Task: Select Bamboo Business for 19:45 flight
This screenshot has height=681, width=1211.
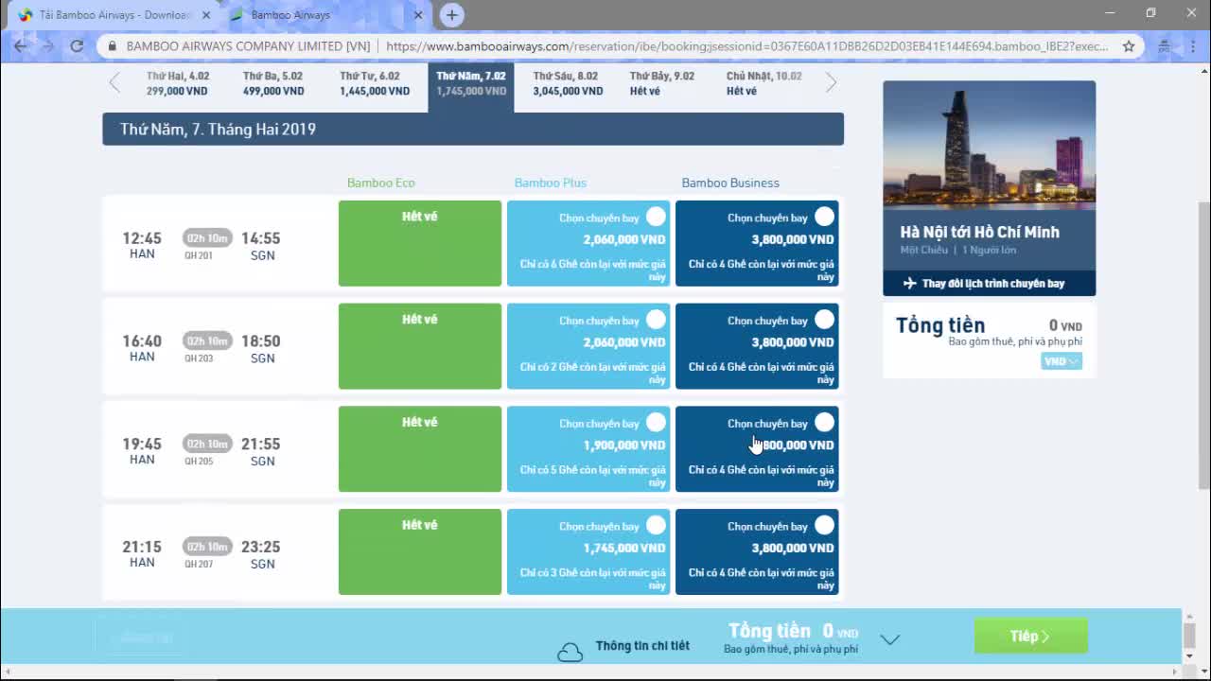Action: click(824, 423)
